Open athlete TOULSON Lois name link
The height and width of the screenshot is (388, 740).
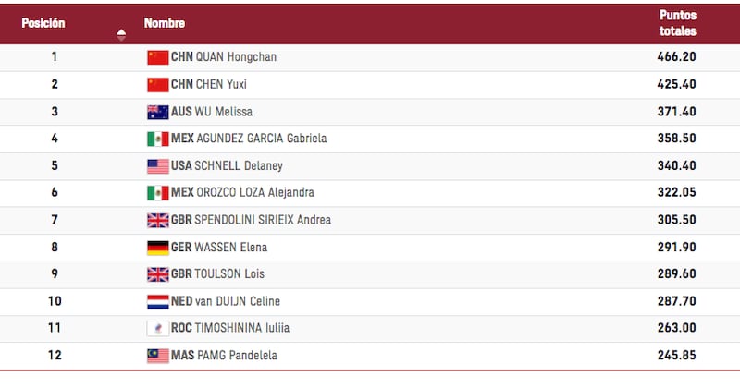point(229,274)
